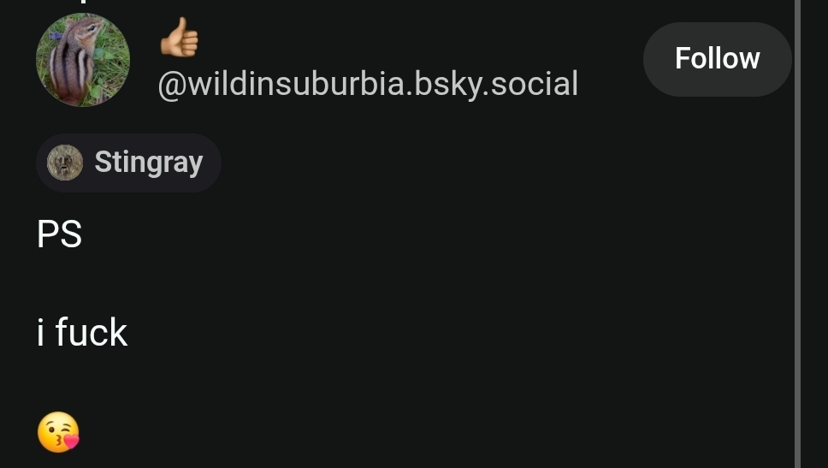Viewport: 828px width, 468px height.
Task: Open the chipmunk profile avatar
Action: tap(82, 59)
